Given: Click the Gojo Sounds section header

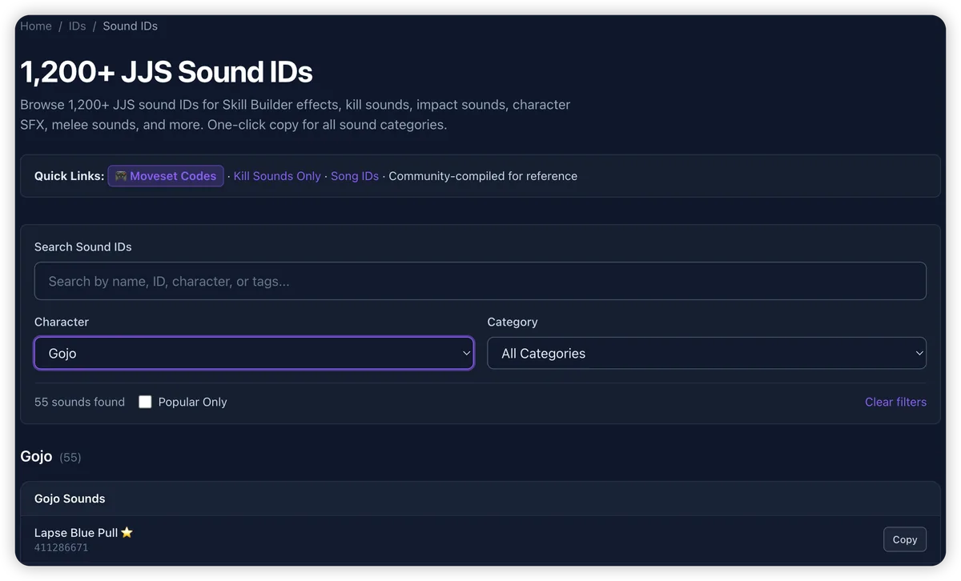Looking at the screenshot, I should (x=480, y=499).
